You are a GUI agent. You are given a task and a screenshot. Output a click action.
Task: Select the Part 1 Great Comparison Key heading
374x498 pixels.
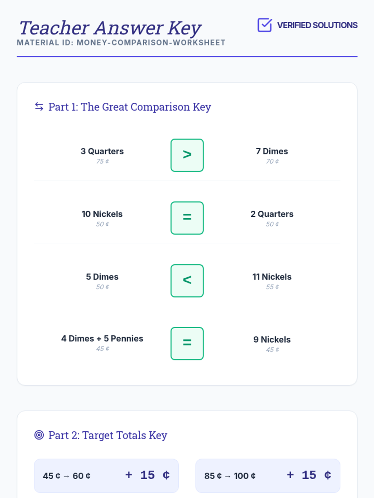[x=130, y=107]
